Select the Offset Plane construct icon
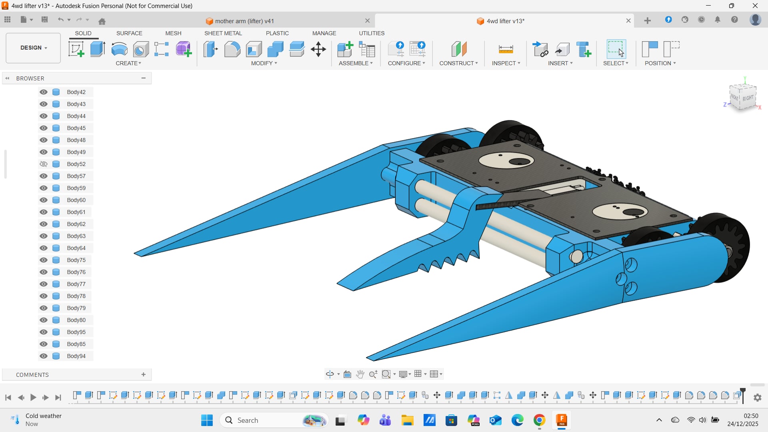Viewport: 768px width, 432px height. [459, 49]
